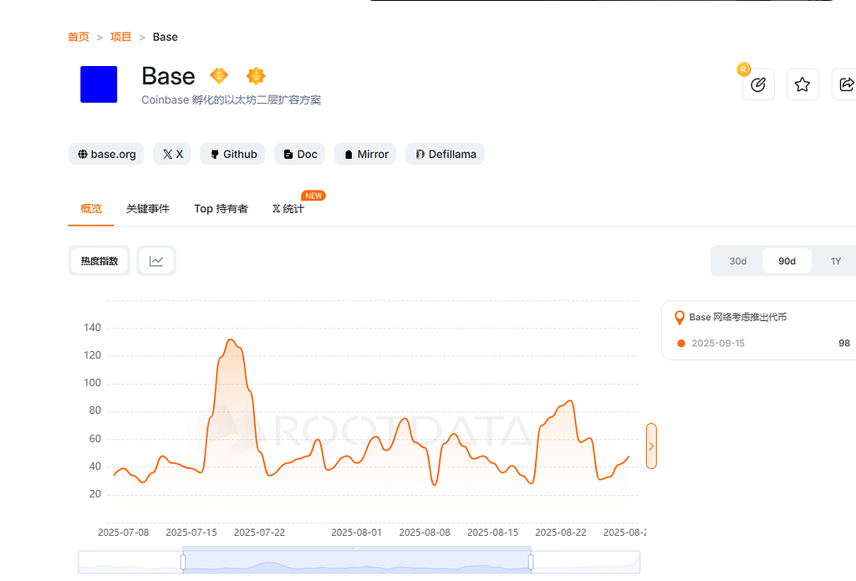Click the share icon button

point(845,84)
